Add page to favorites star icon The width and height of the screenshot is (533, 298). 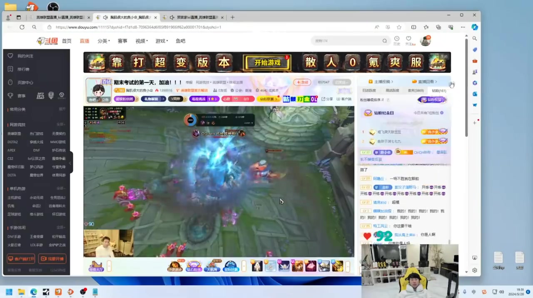[x=399, y=27]
